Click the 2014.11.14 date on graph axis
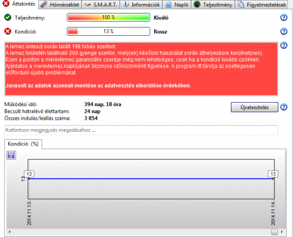The image size is (293, 237). click(273, 214)
